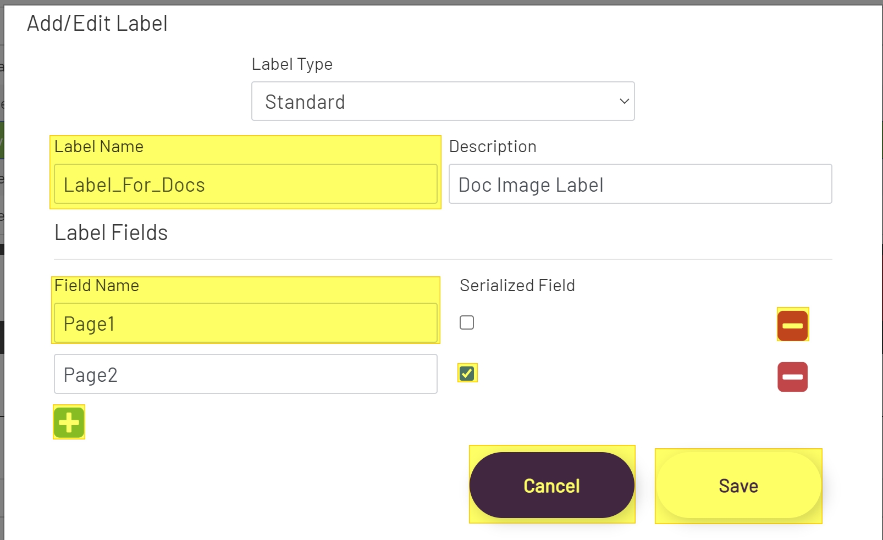Toggle the empty serialized checkbox
Screen dimensions: 883x540
click(466, 322)
